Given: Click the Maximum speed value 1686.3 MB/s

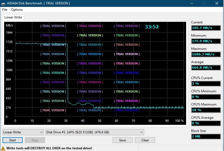Looking at the screenshot, I should 206,54.
